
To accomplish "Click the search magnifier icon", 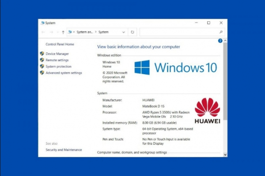I will [x=221, y=32].
